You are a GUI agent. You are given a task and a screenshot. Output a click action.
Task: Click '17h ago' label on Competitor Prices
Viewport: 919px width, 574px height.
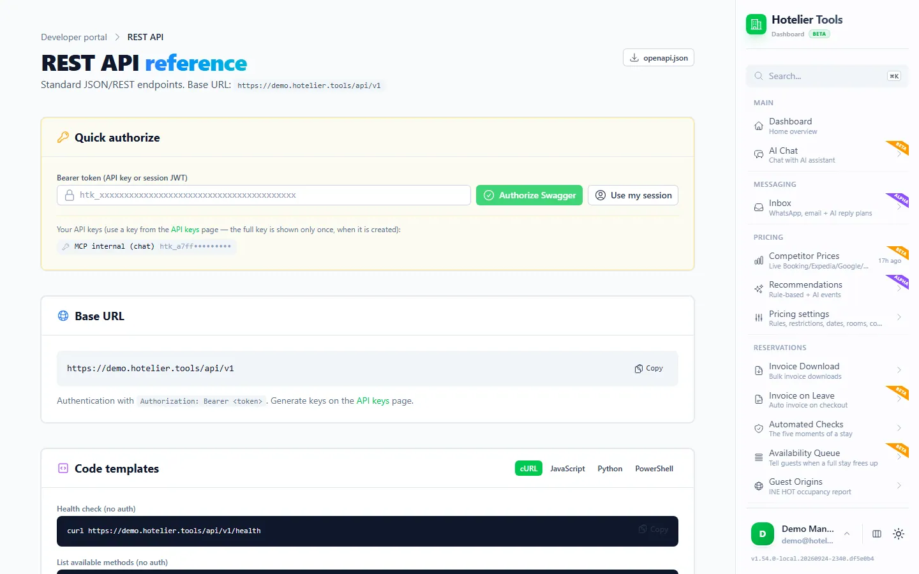(x=890, y=261)
